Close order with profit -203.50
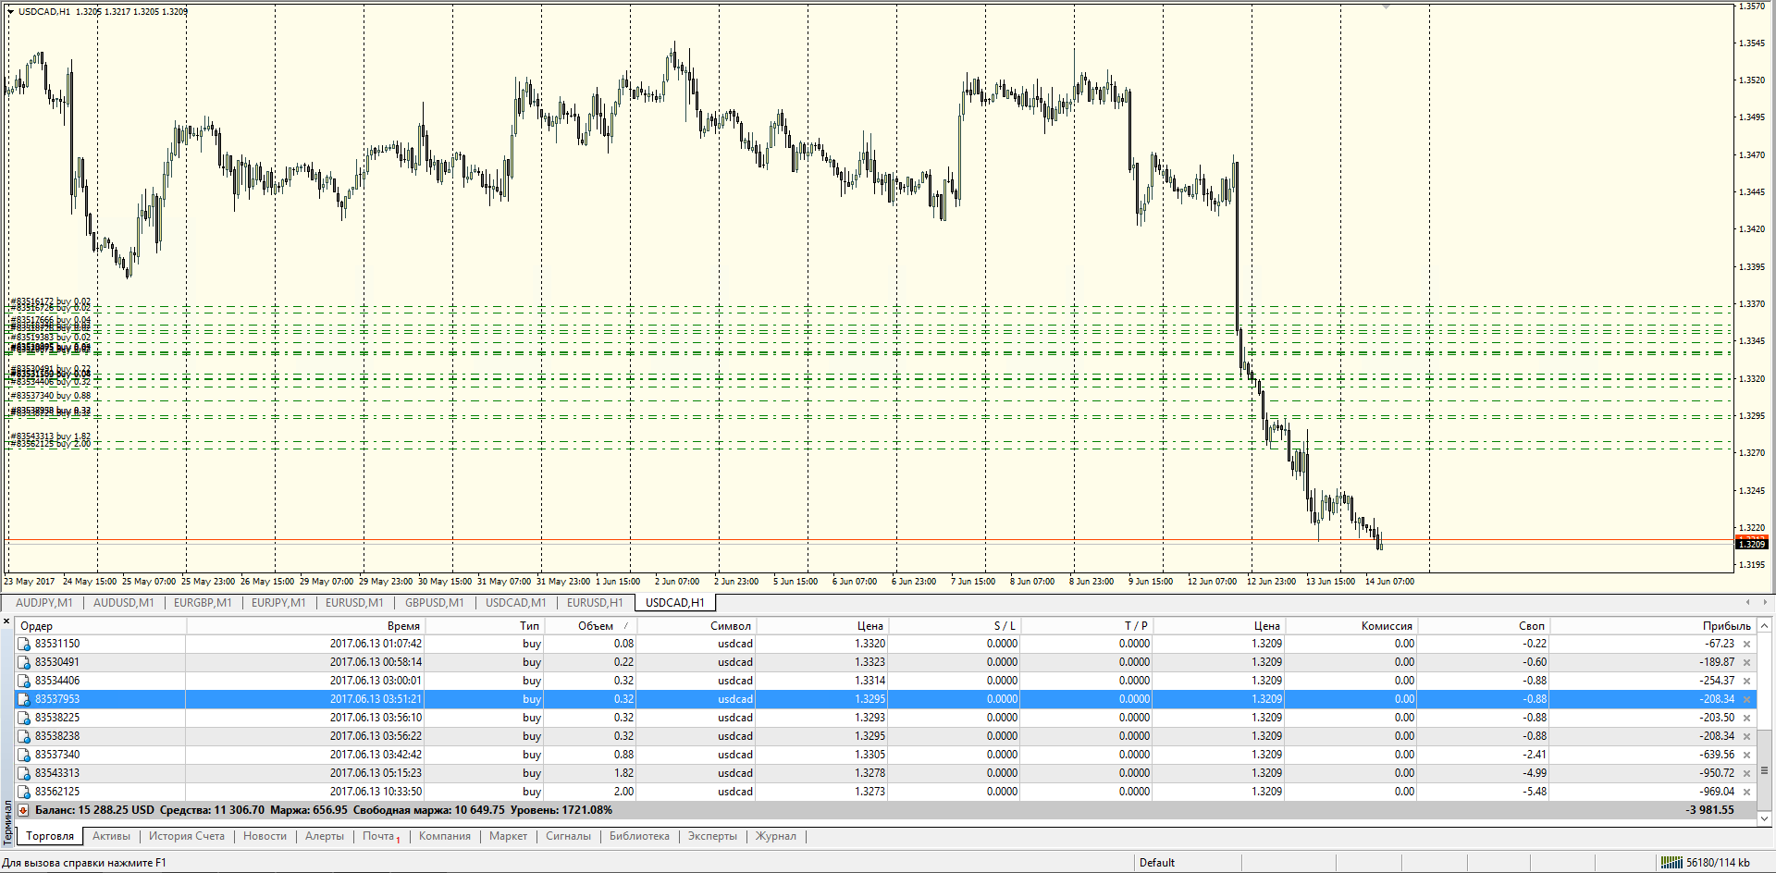 point(1746,719)
